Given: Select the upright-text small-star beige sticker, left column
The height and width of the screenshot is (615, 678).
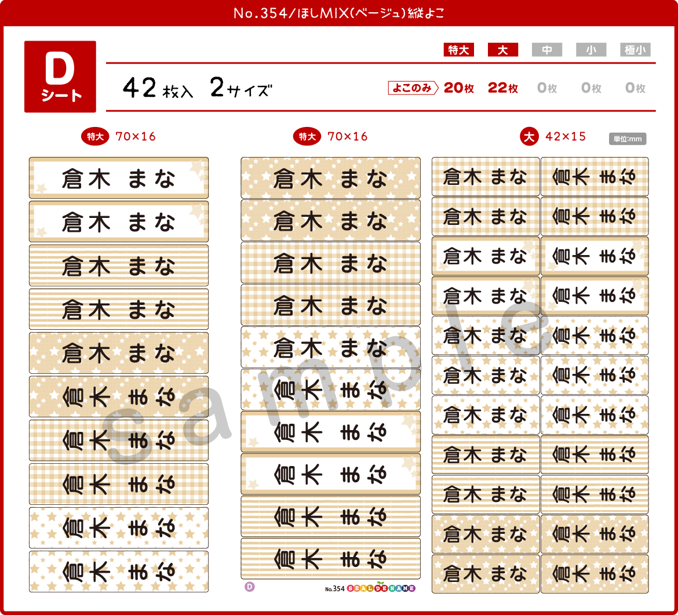Looking at the screenshot, I should pos(119,353).
